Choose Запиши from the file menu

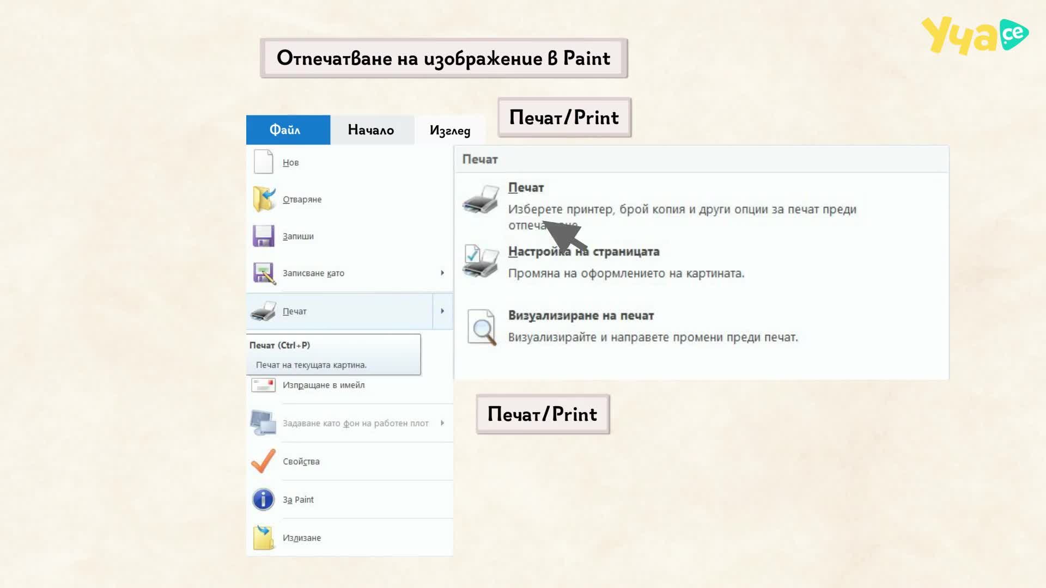(350, 236)
